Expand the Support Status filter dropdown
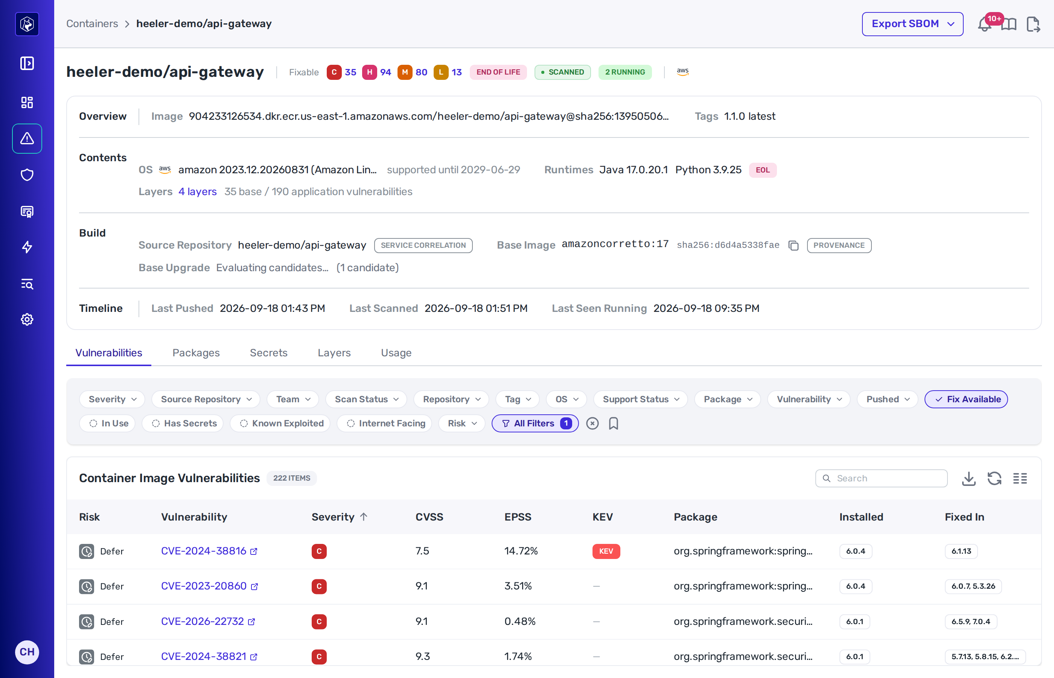The height and width of the screenshot is (678, 1054). (641, 399)
